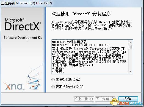Image resolution: width=144 pixels, height=107 pixels.
Task: Click the license scrollbar up arrow
Action: tap(130, 42)
